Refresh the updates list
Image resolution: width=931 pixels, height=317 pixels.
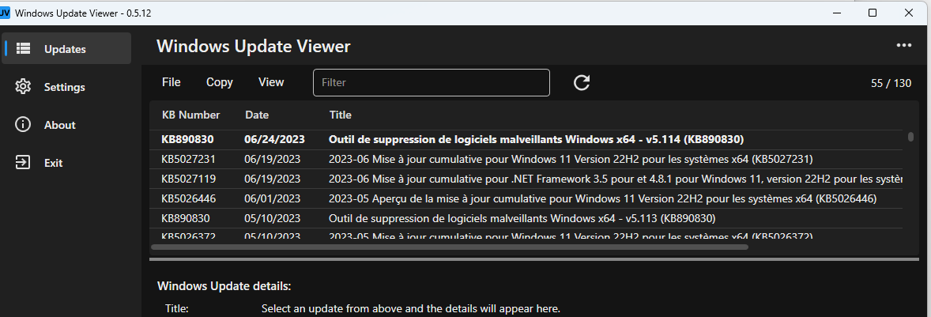pos(582,82)
